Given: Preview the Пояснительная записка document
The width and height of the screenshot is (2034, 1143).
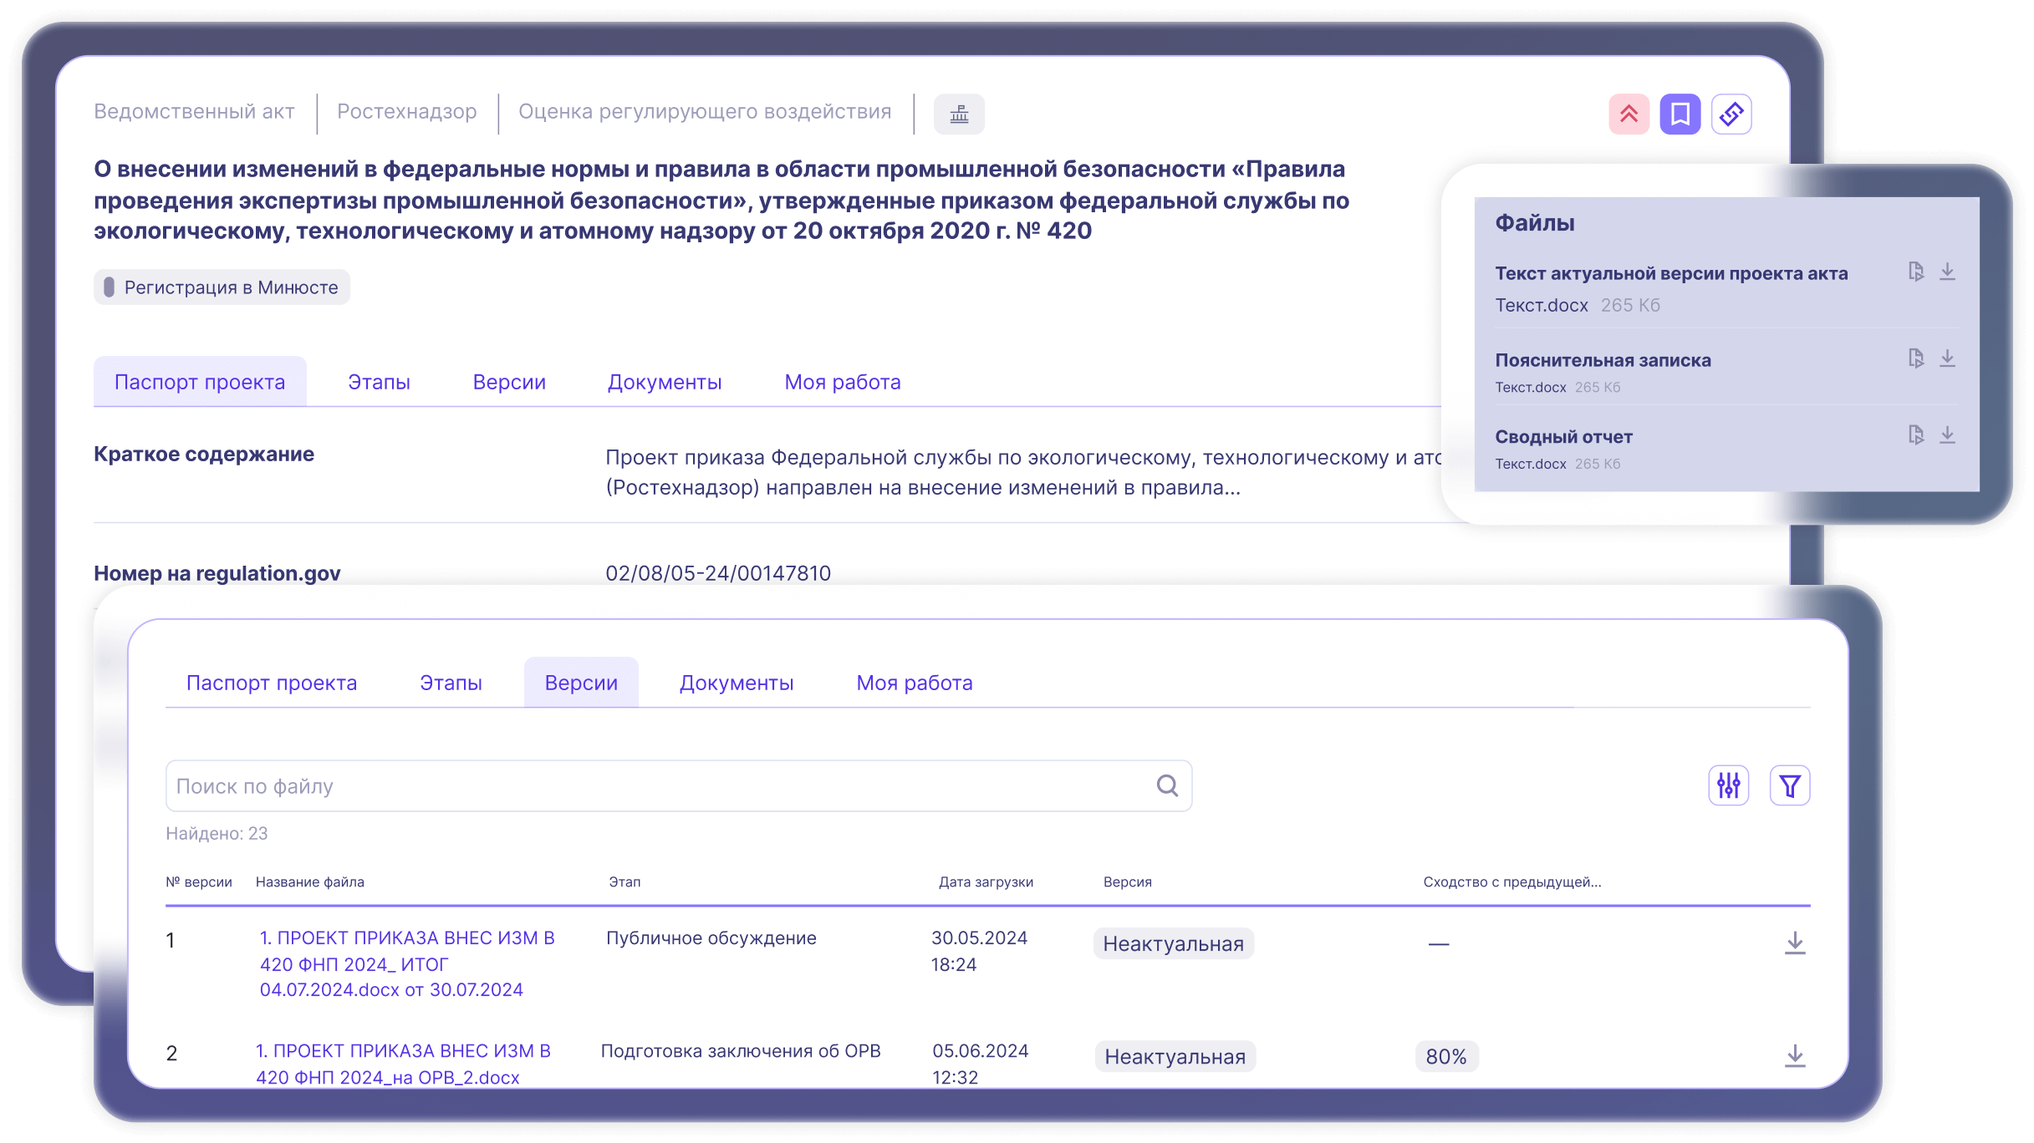Looking at the screenshot, I should 1916,358.
